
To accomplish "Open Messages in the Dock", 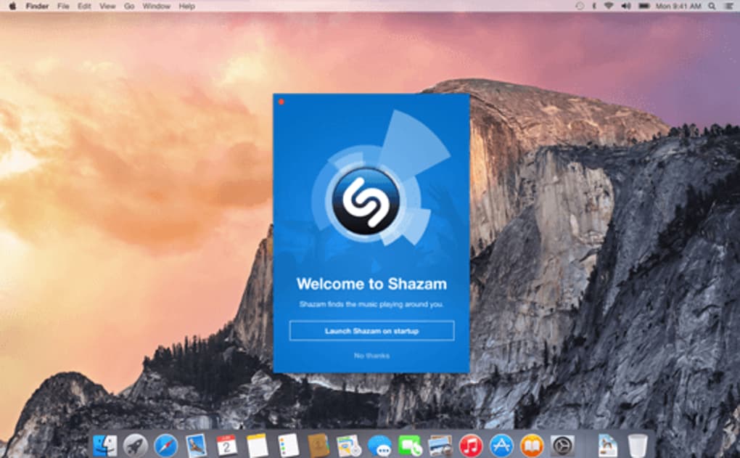I will pyautogui.click(x=379, y=445).
